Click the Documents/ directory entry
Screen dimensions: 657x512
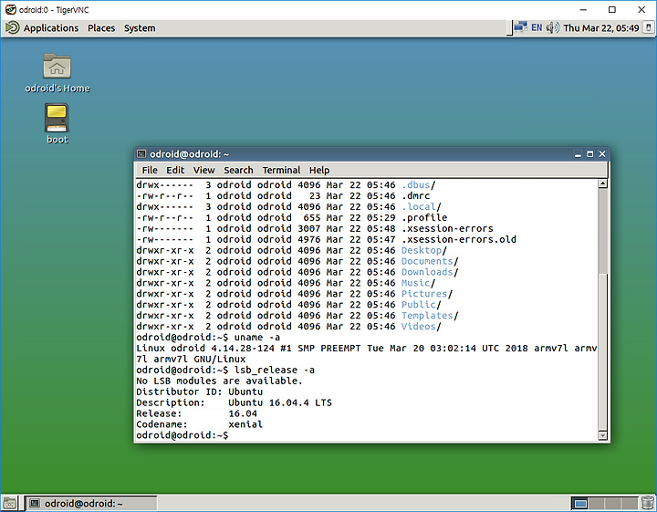pos(430,261)
